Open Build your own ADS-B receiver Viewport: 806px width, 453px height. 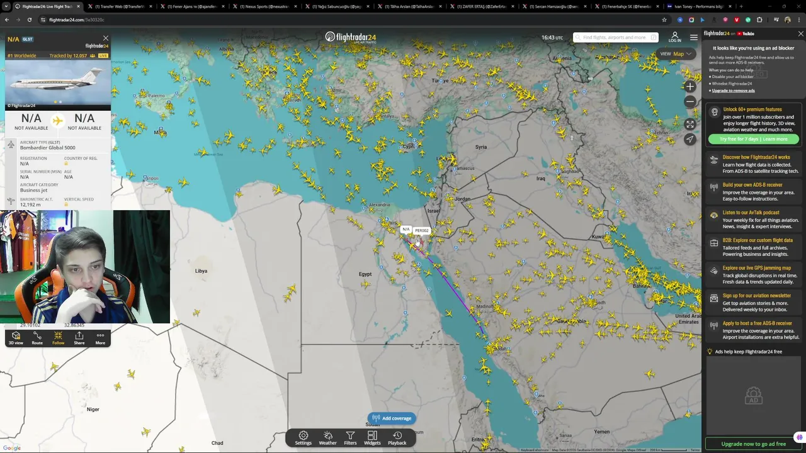(754, 192)
